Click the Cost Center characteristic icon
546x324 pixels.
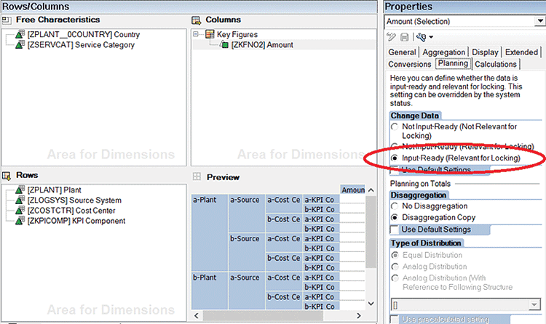[x=20, y=211]
